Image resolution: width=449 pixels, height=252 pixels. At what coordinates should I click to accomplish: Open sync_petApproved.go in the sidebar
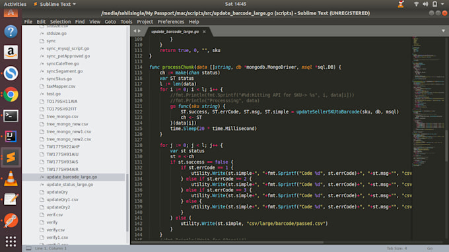coord(68,56)
